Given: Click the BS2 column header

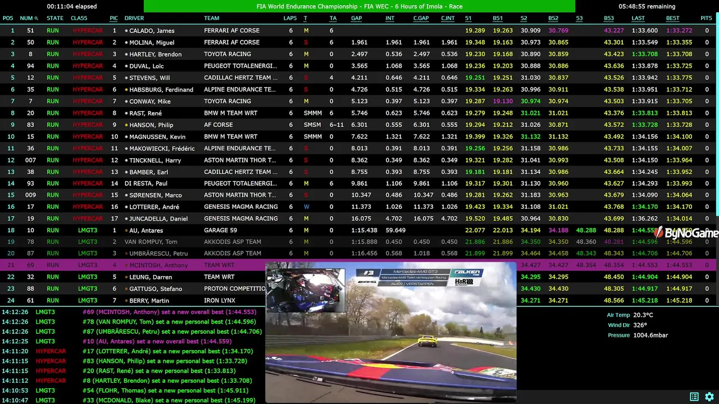Looking at the screenshot, I should (x=553, y=19).
